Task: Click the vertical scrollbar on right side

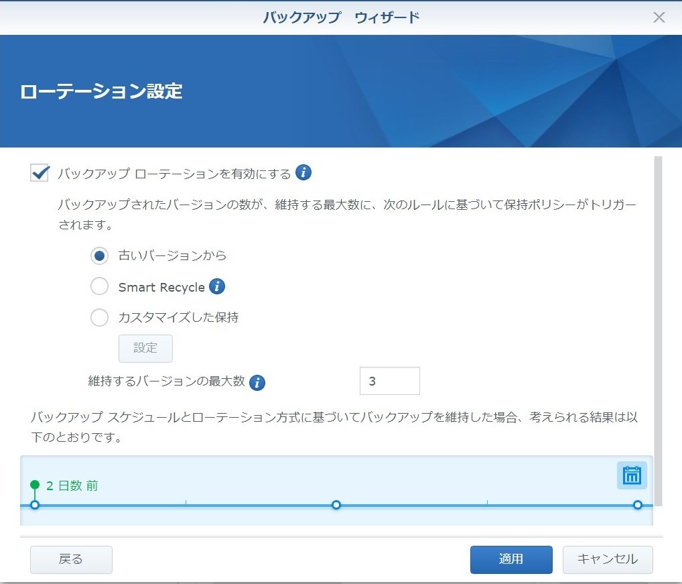Action: click(657, 329)
